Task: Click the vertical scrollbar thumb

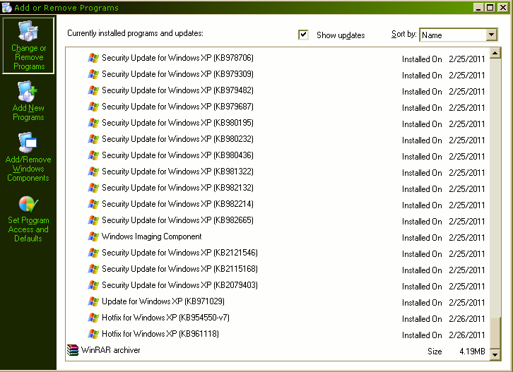Action: [x=495, y=333]
